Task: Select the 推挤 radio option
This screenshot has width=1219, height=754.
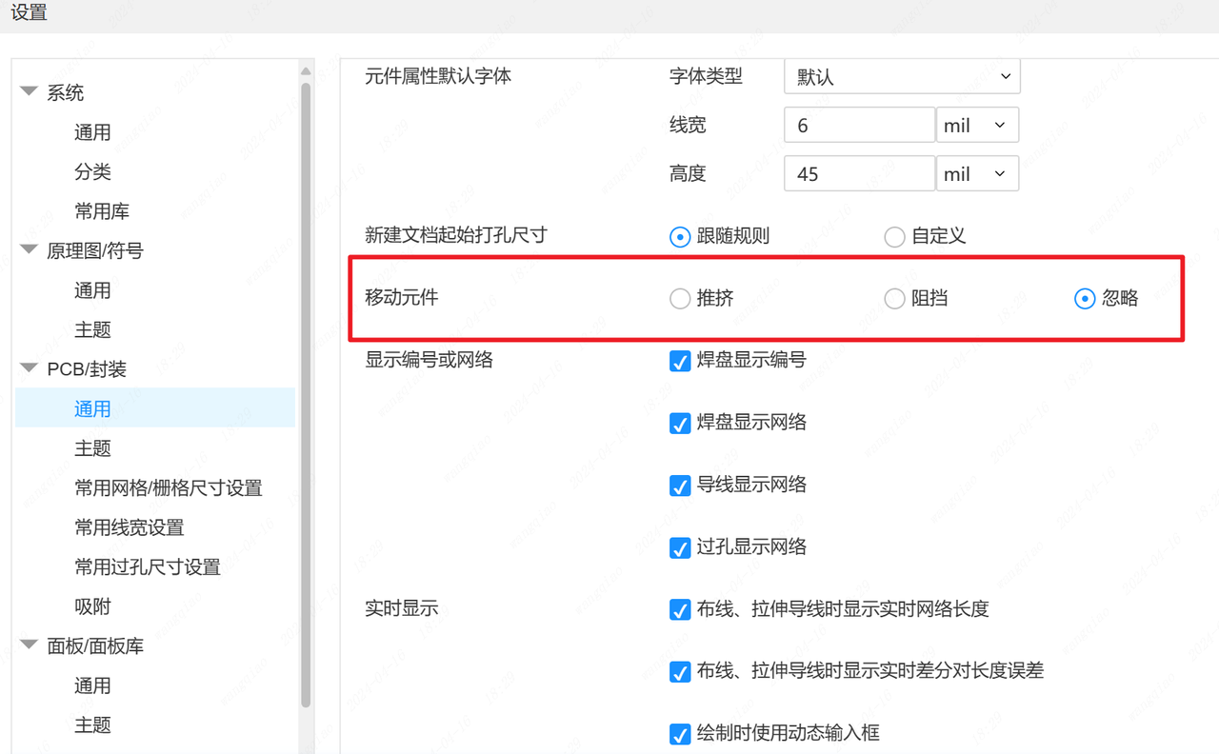Action: coord(680,299)
